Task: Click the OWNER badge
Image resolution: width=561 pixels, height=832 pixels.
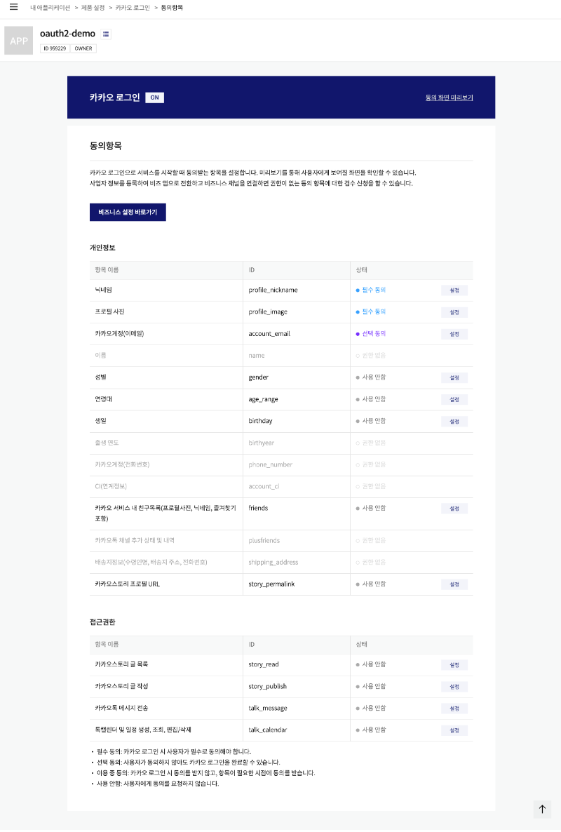Action: [x=83, y=48]
